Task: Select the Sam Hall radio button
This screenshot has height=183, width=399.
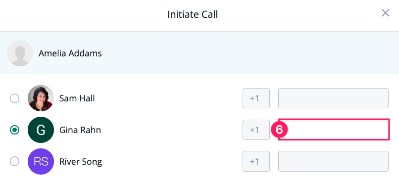Action: (14, 98)
